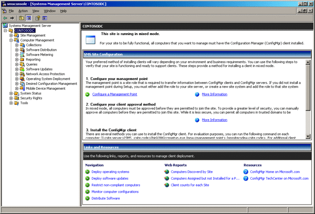Toggle Show/Hide Console Tree toolbar button
Image resolution: width=315 pixels, height=214 pixels.
click(x=29, y=18)
